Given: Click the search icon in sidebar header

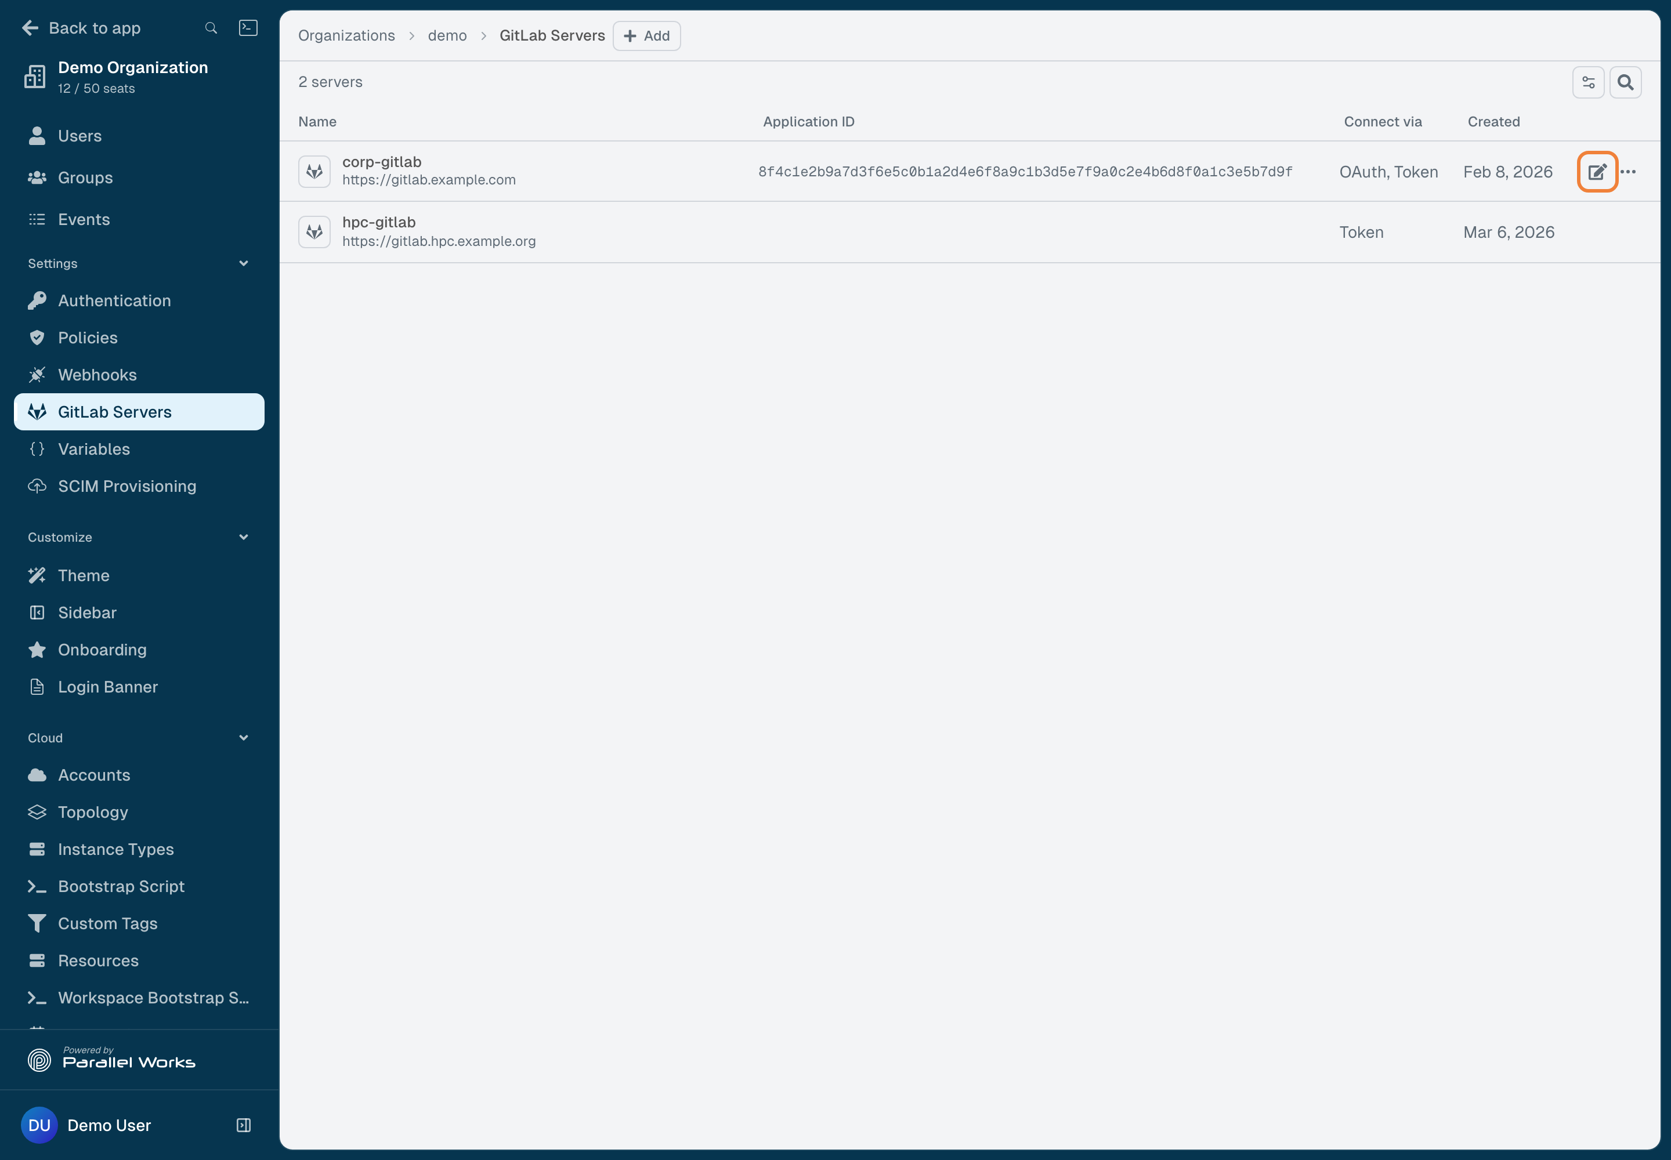Looking at the screenshot, I should coord(211,28).
